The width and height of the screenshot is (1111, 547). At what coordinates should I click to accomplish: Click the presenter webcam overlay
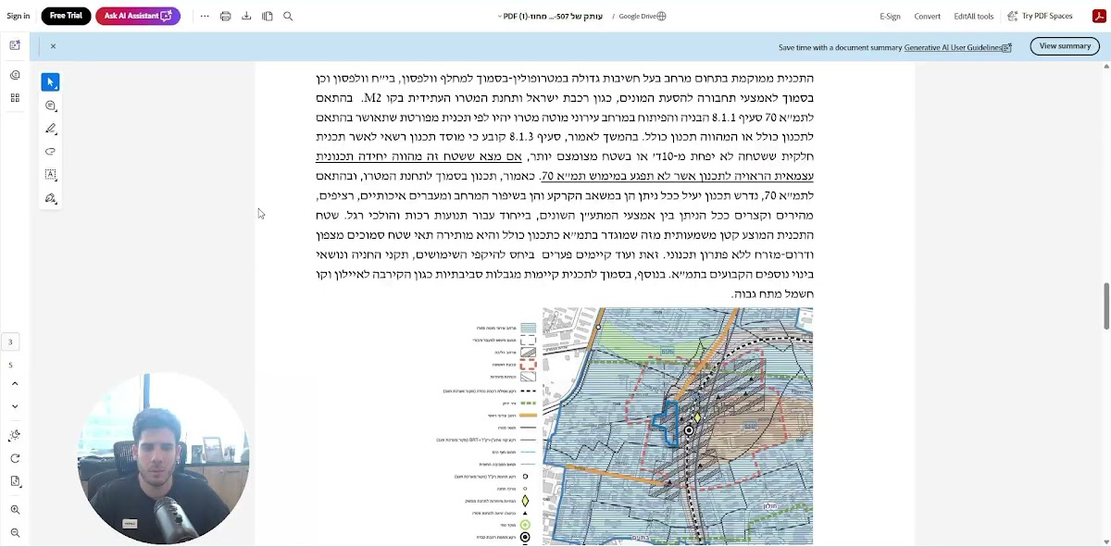(x=163, y=459)
